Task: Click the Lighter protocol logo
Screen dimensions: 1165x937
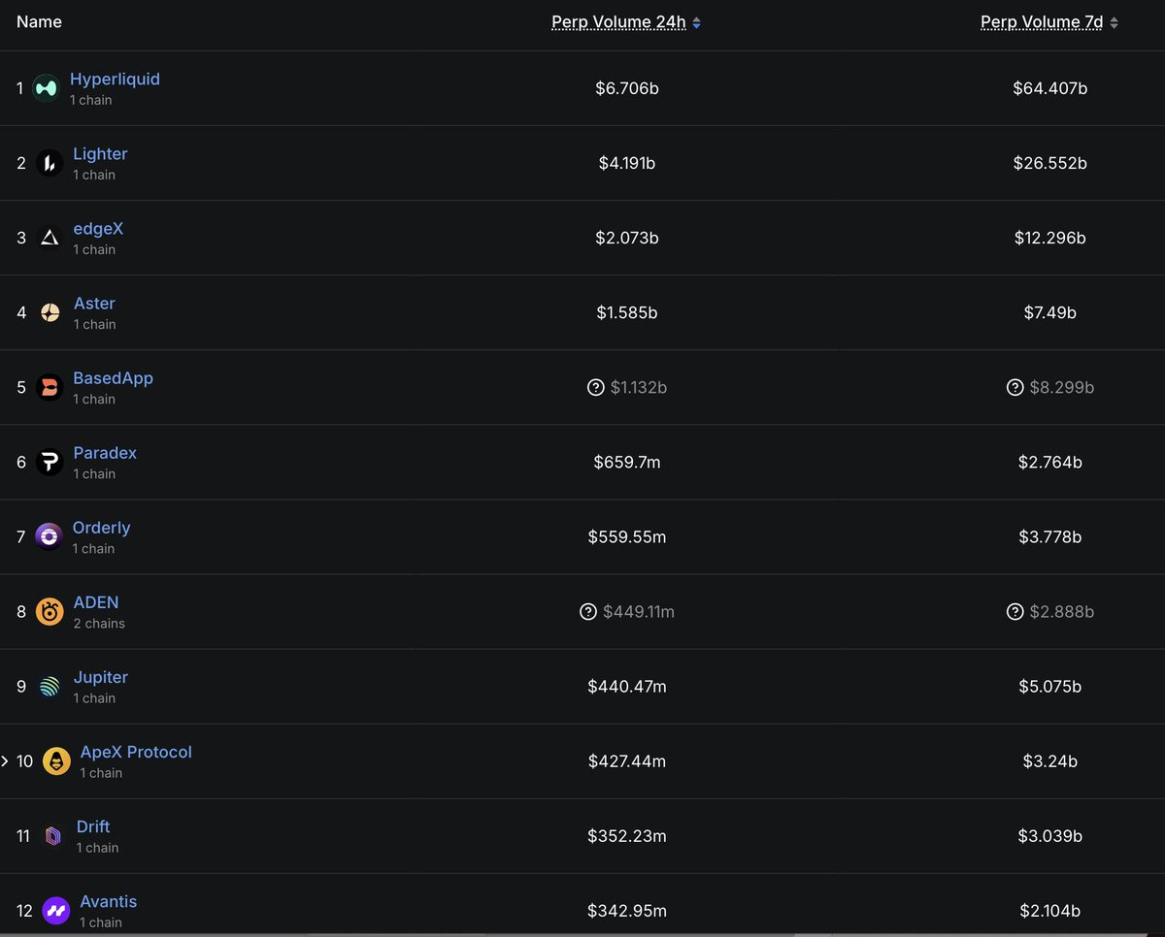Action: click(50, 163)
